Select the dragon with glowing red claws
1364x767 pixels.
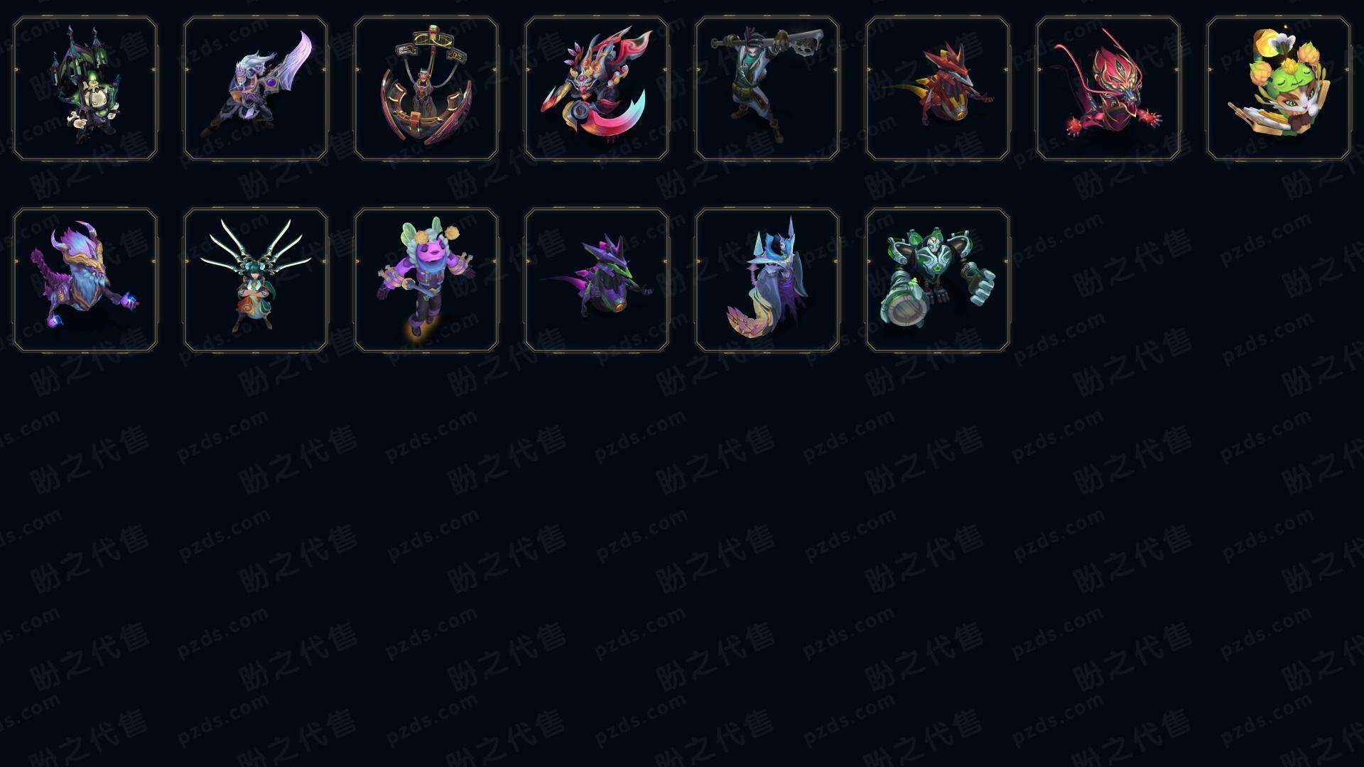click(x=1108, y=89)
